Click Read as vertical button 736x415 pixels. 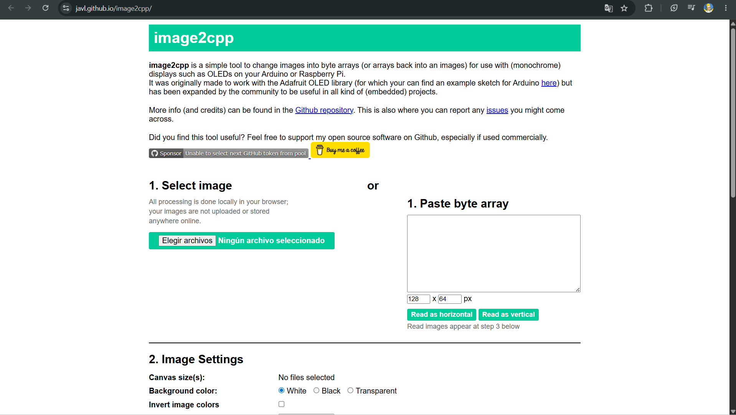[508, 315]
